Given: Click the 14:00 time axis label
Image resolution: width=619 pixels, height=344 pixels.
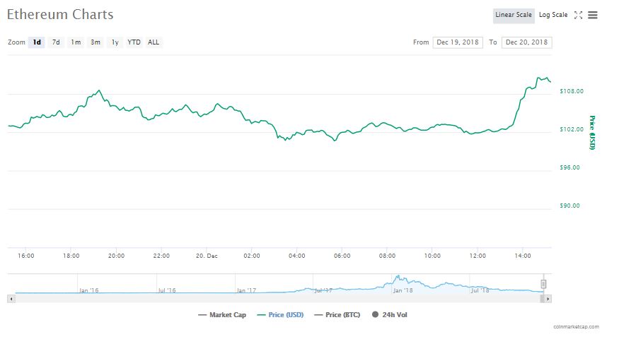Looking at the screenshot, I should pos(522,256).
